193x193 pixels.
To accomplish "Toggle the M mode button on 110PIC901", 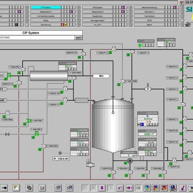I will [139, 124].
